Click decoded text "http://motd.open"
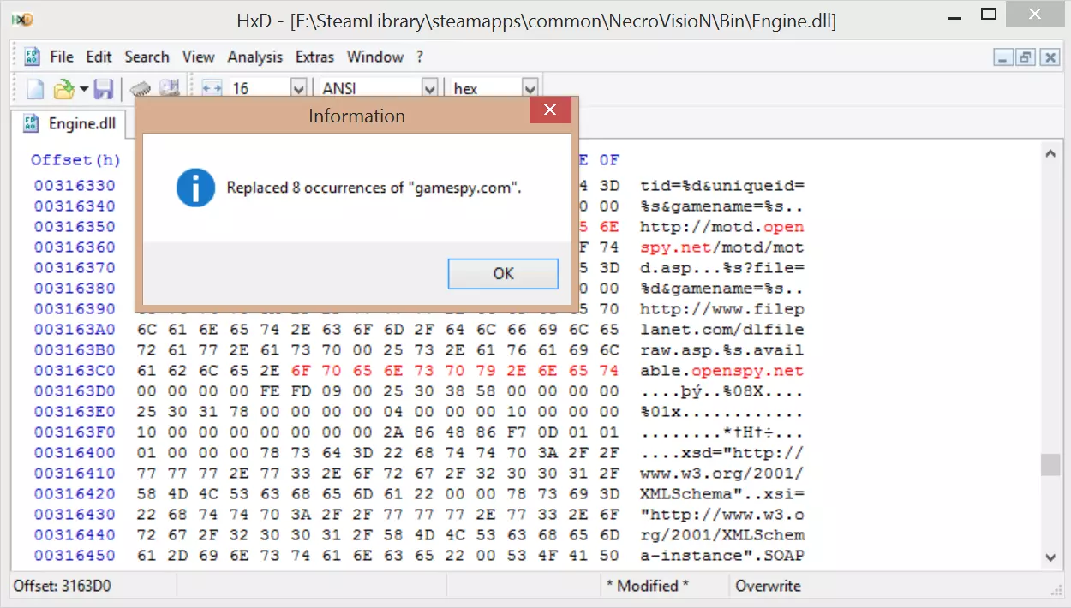The height and width of the screenshot is (608, 1071). tap(722, 227)
